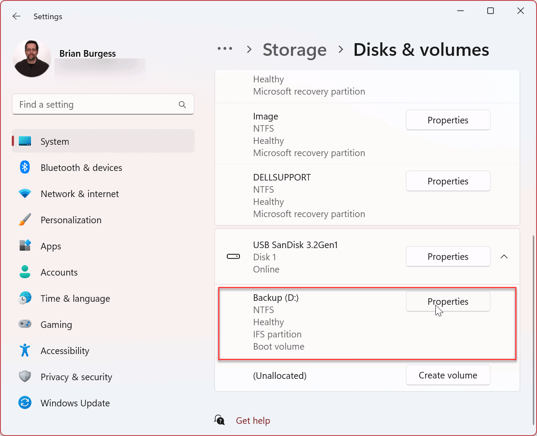
Task: Select Time & language in sidebar
Action: pyautogui.click(x=75, y=299)
